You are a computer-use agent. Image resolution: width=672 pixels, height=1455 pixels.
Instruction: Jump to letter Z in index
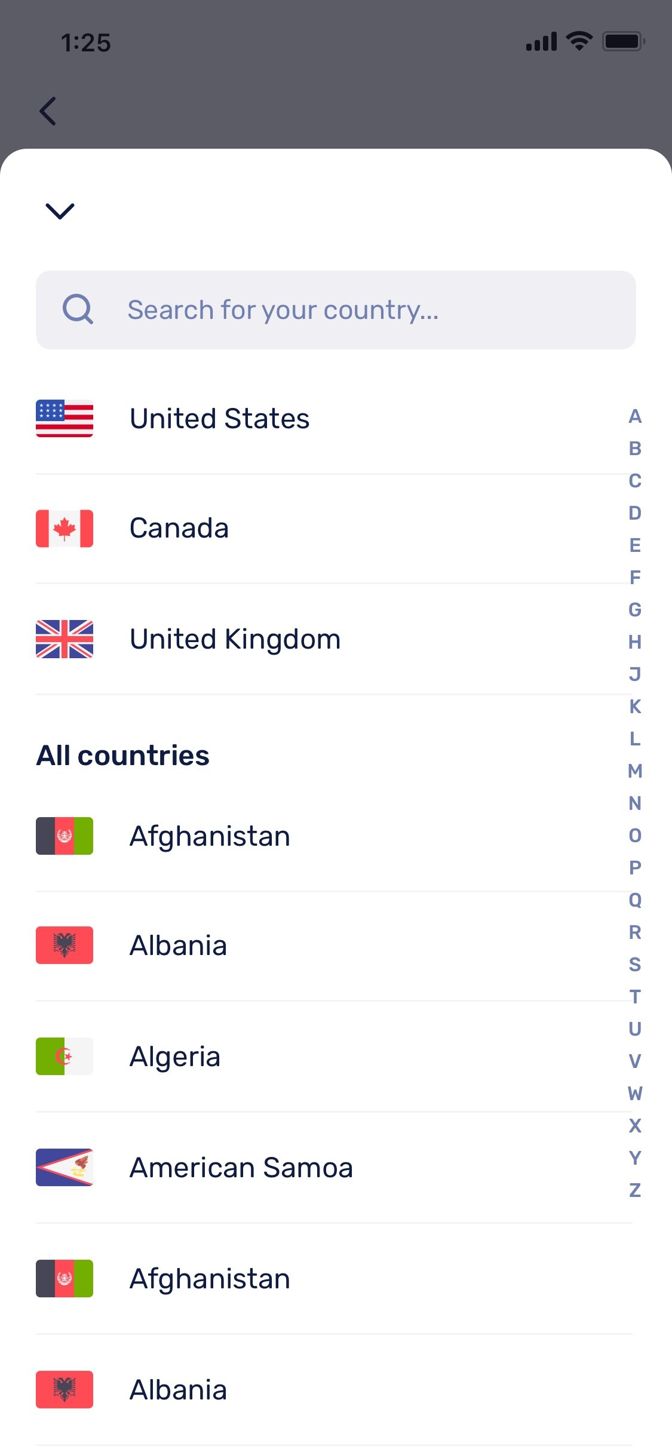635,1190
